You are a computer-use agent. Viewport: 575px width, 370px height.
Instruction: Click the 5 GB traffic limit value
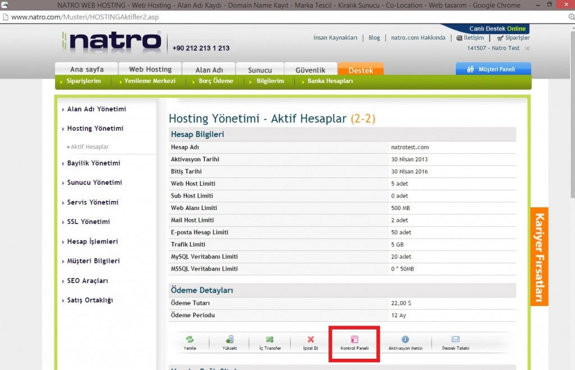click(397, 245)
